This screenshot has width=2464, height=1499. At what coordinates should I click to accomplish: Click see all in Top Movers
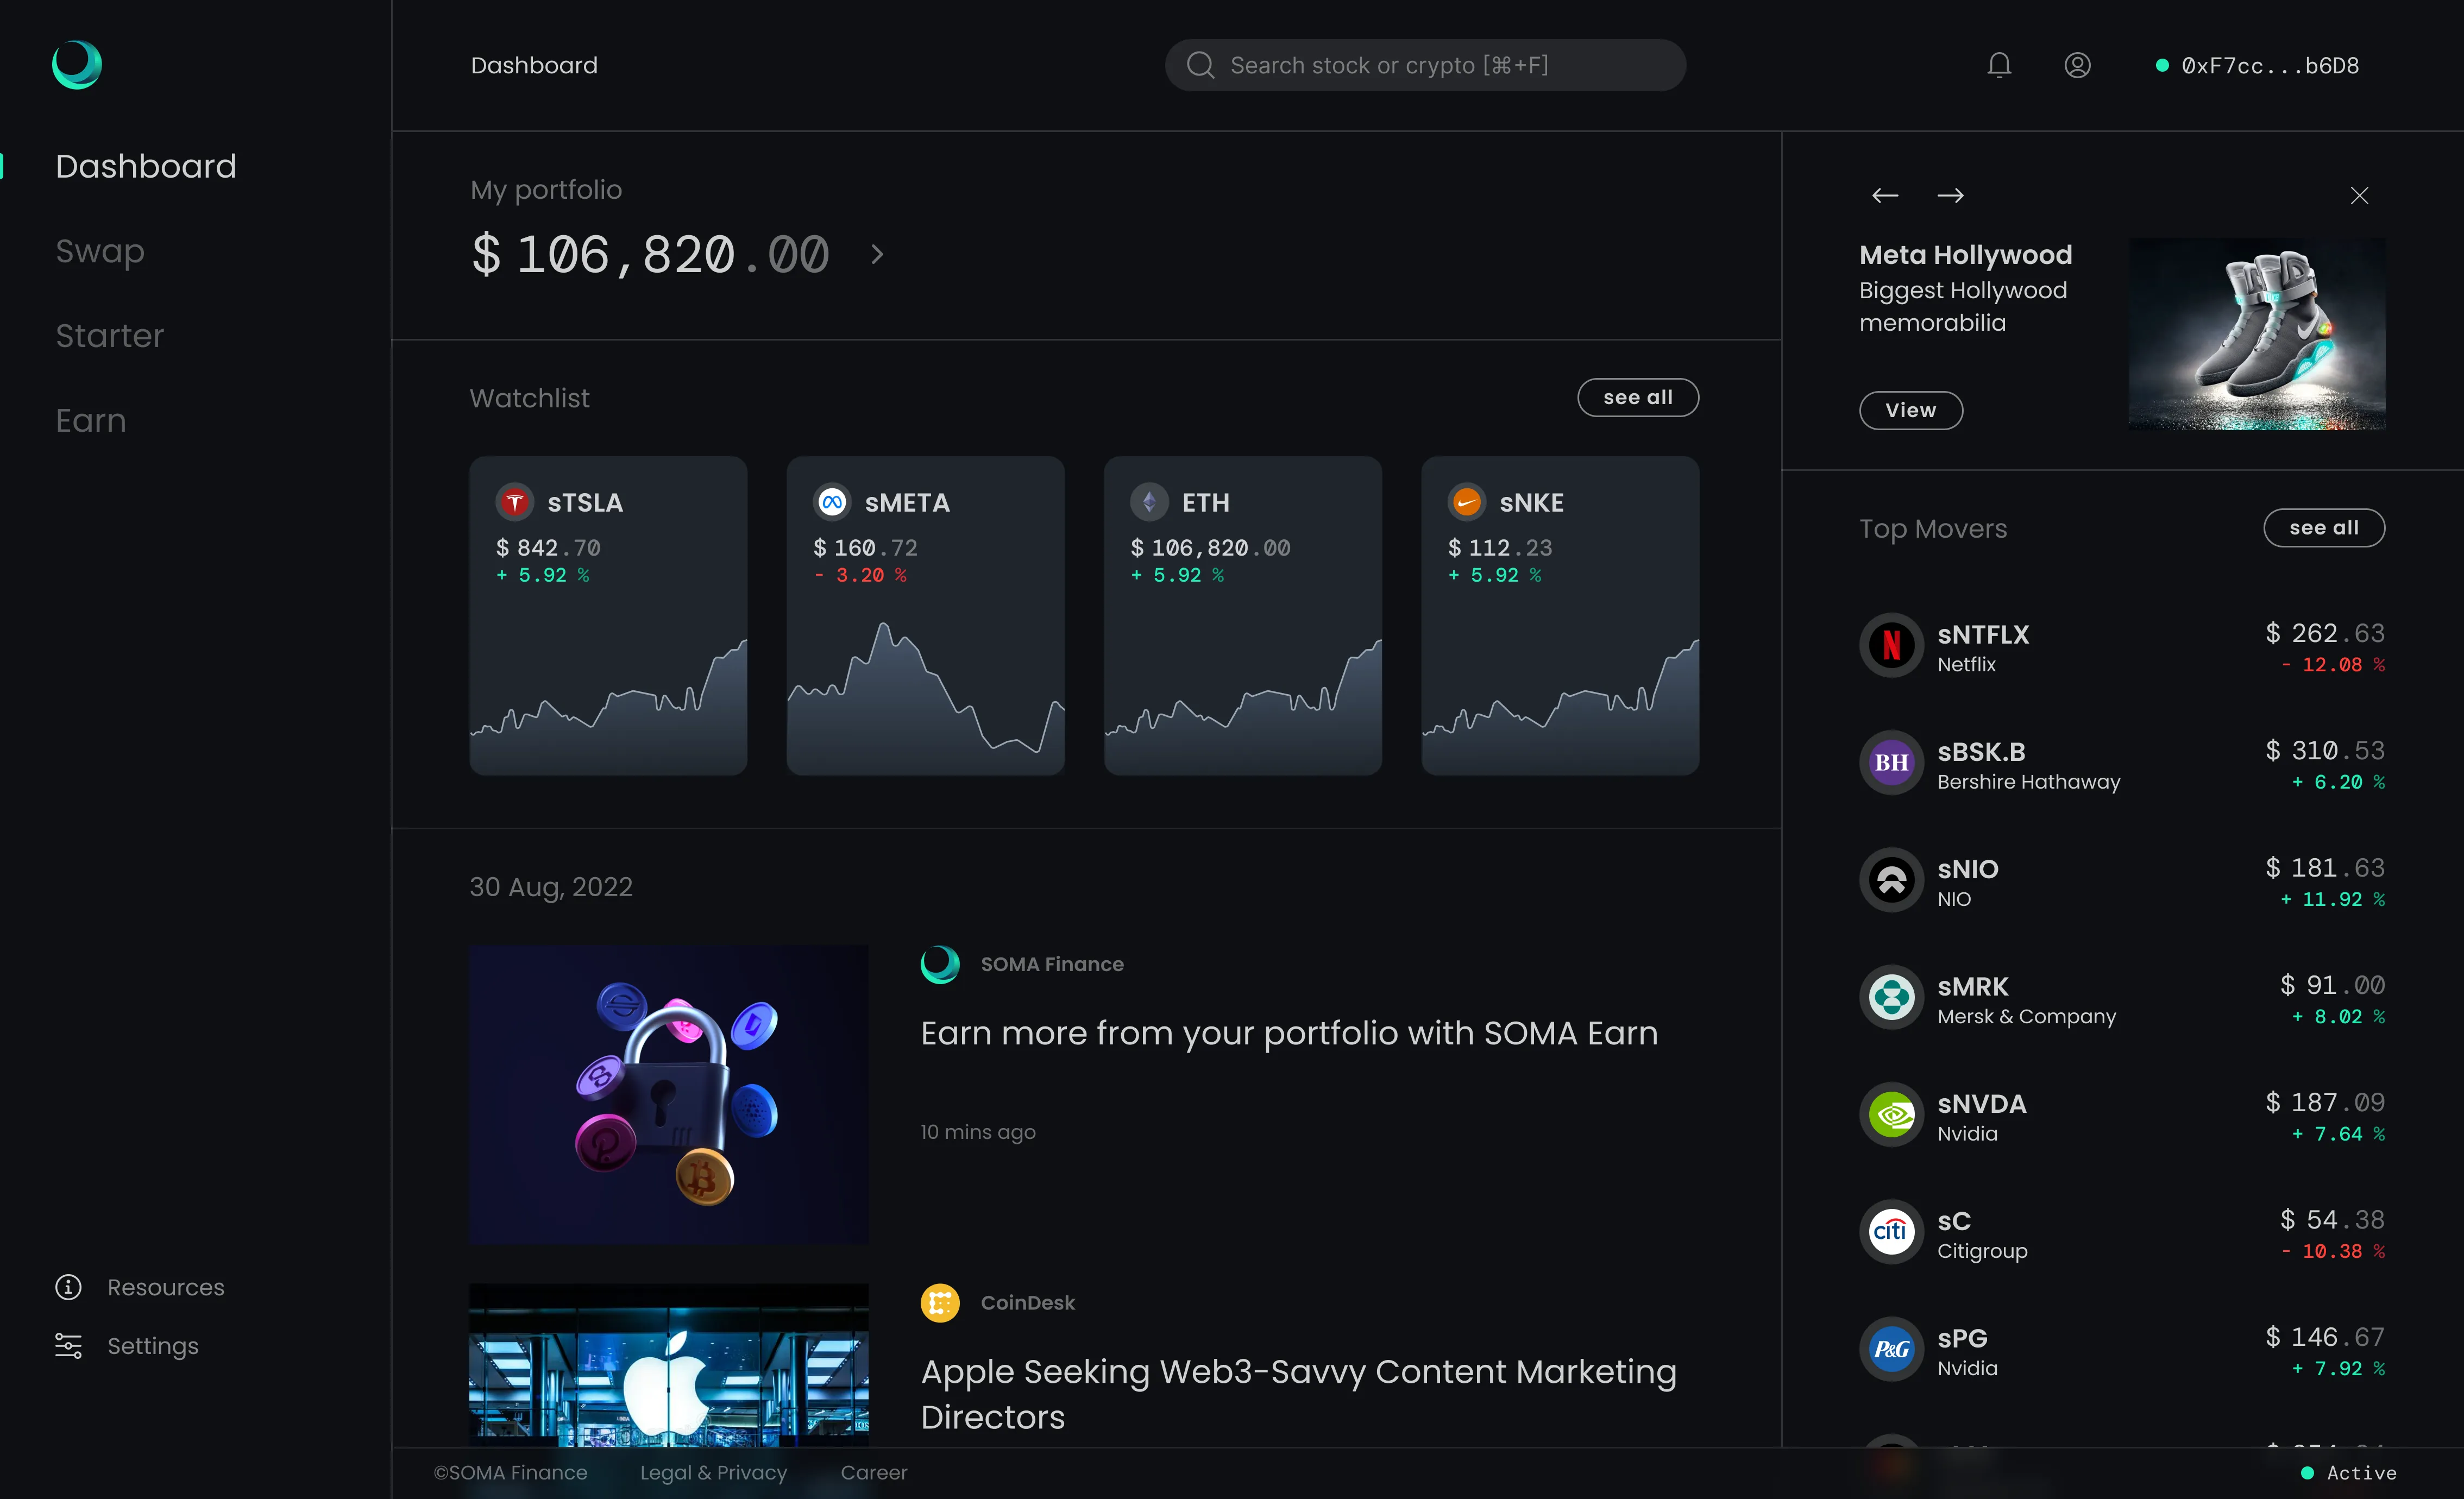[x=2324, y=527]
